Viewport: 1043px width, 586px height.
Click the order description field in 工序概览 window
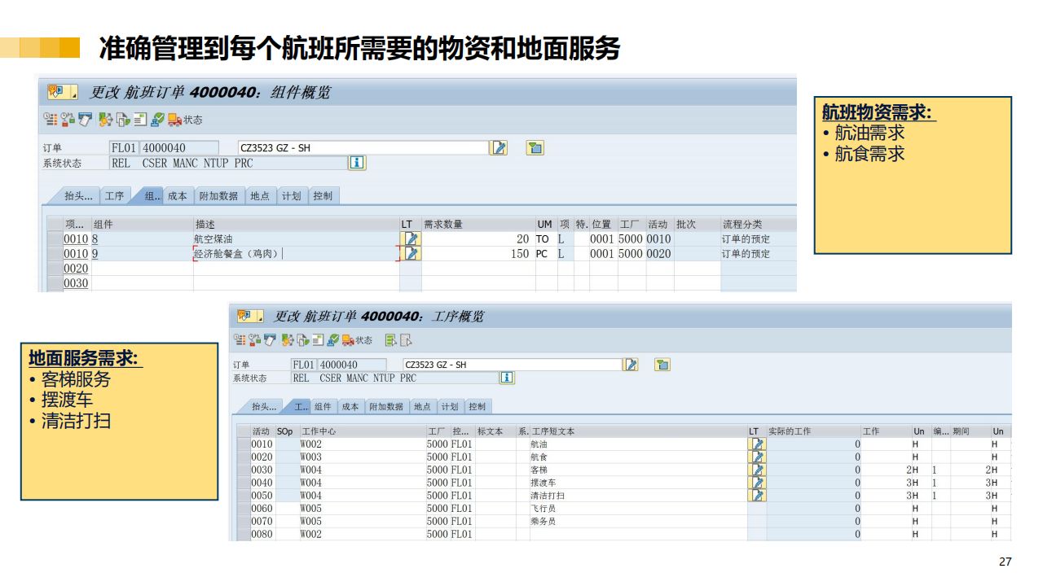click(x=512, y=365)
